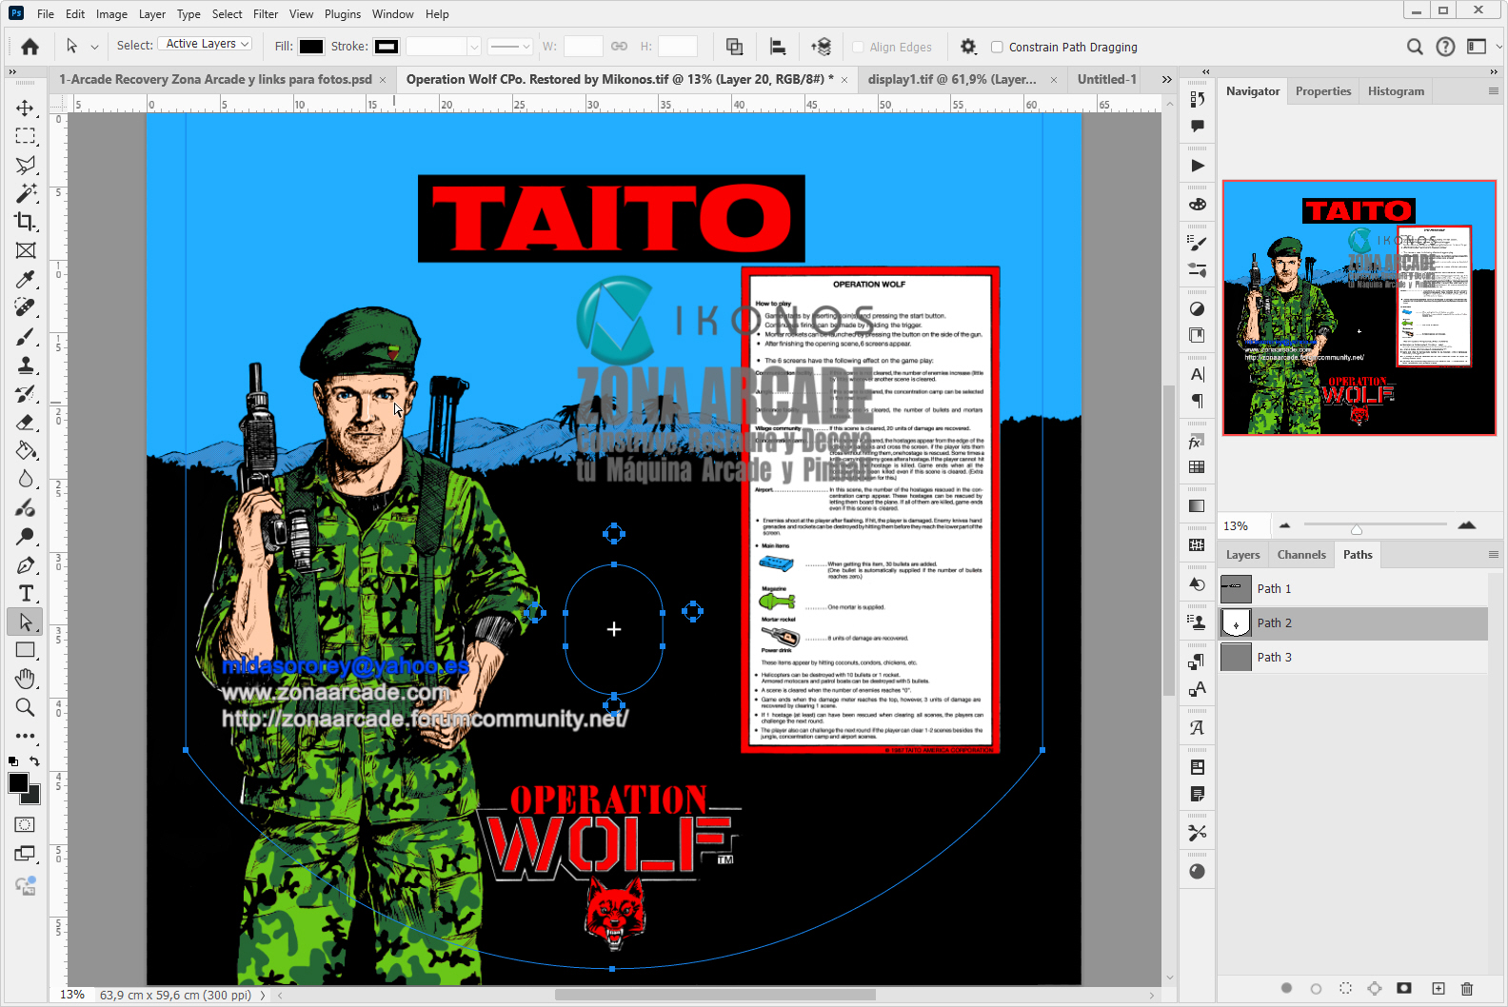Open the Layer menu

[152, 14]
